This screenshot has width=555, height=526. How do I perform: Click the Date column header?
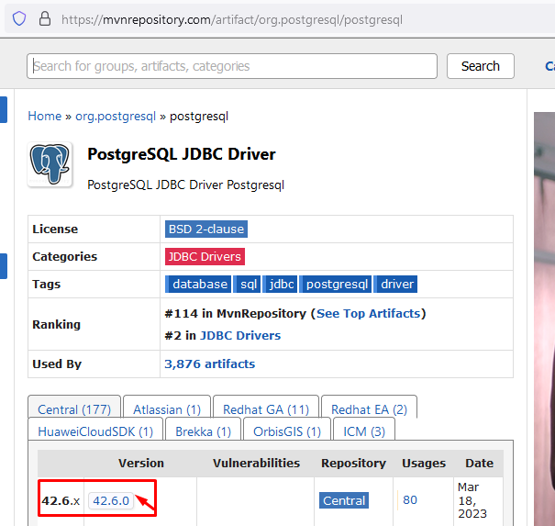click(x=479, y=463)
